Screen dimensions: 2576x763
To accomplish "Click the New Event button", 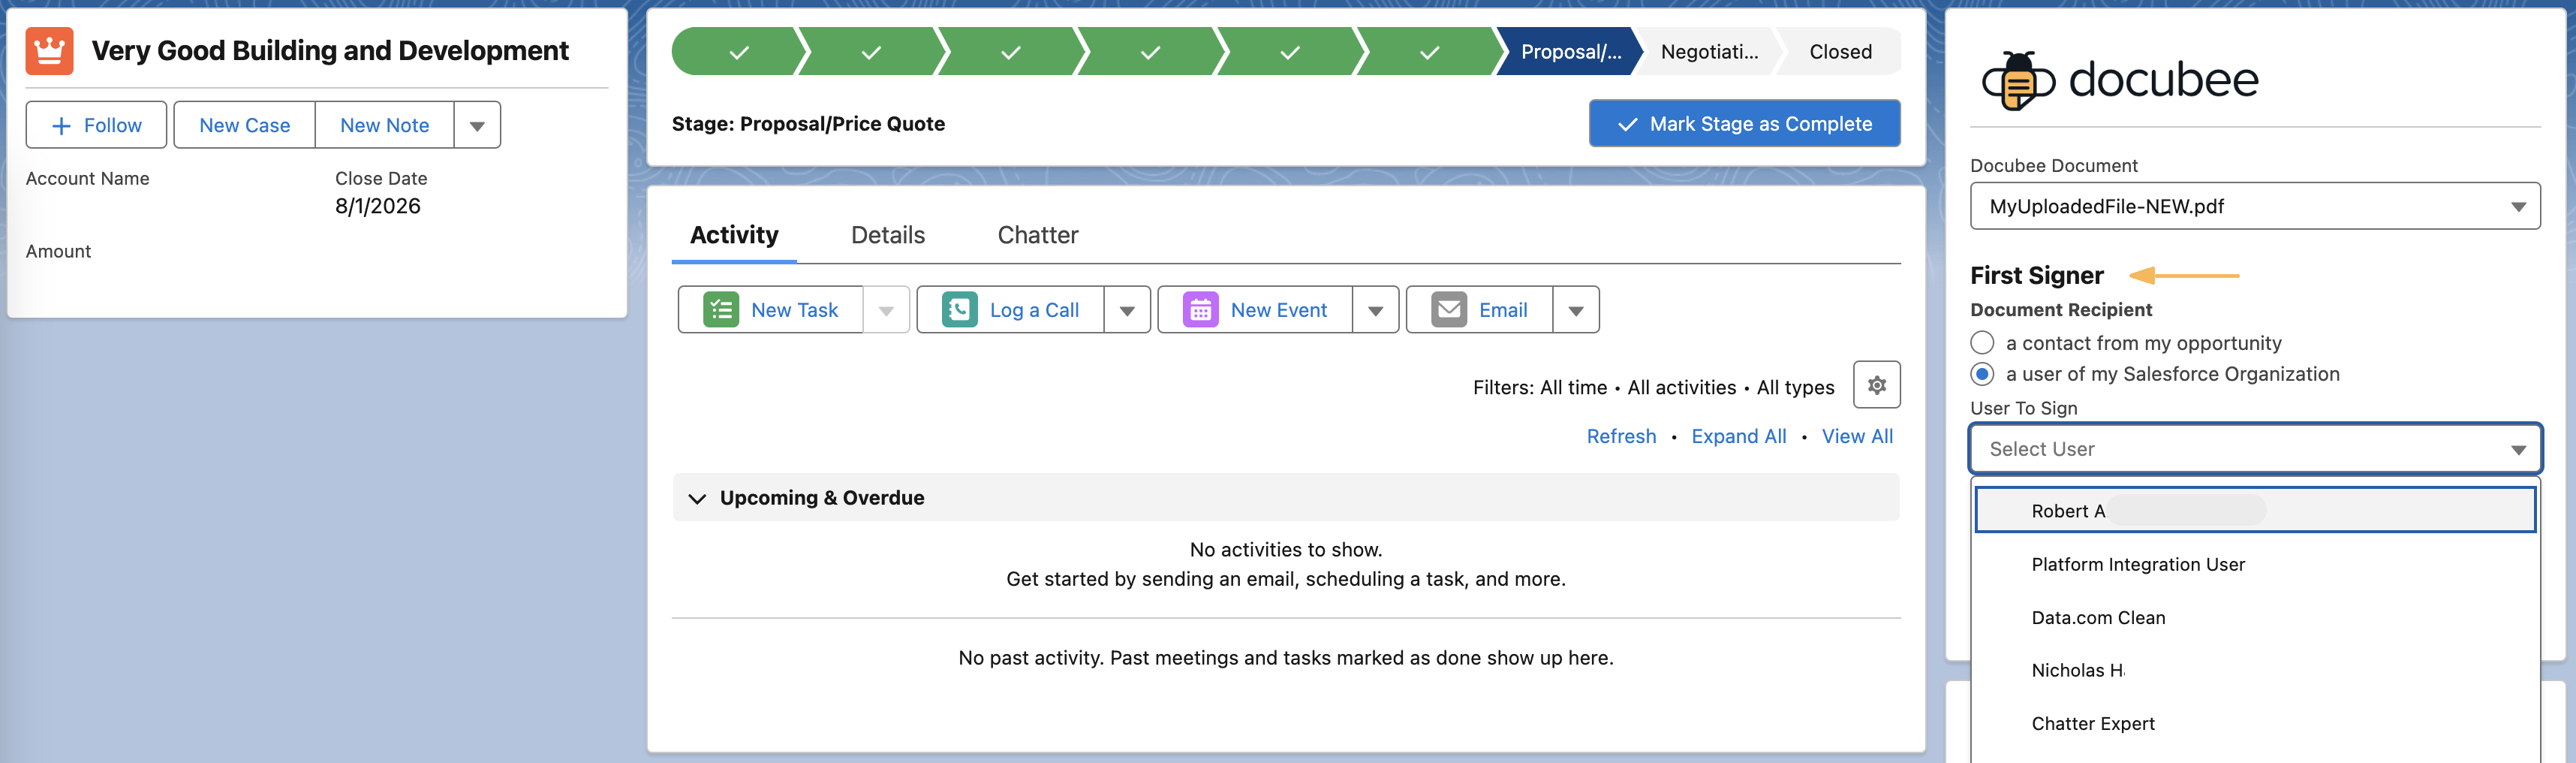I will (1255, 310).
